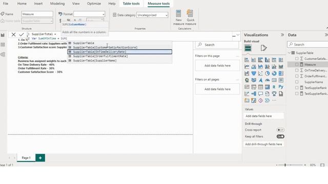Screen dimensions: 328x184
Task: Select the Treemap visual
Action: [281, 74]
